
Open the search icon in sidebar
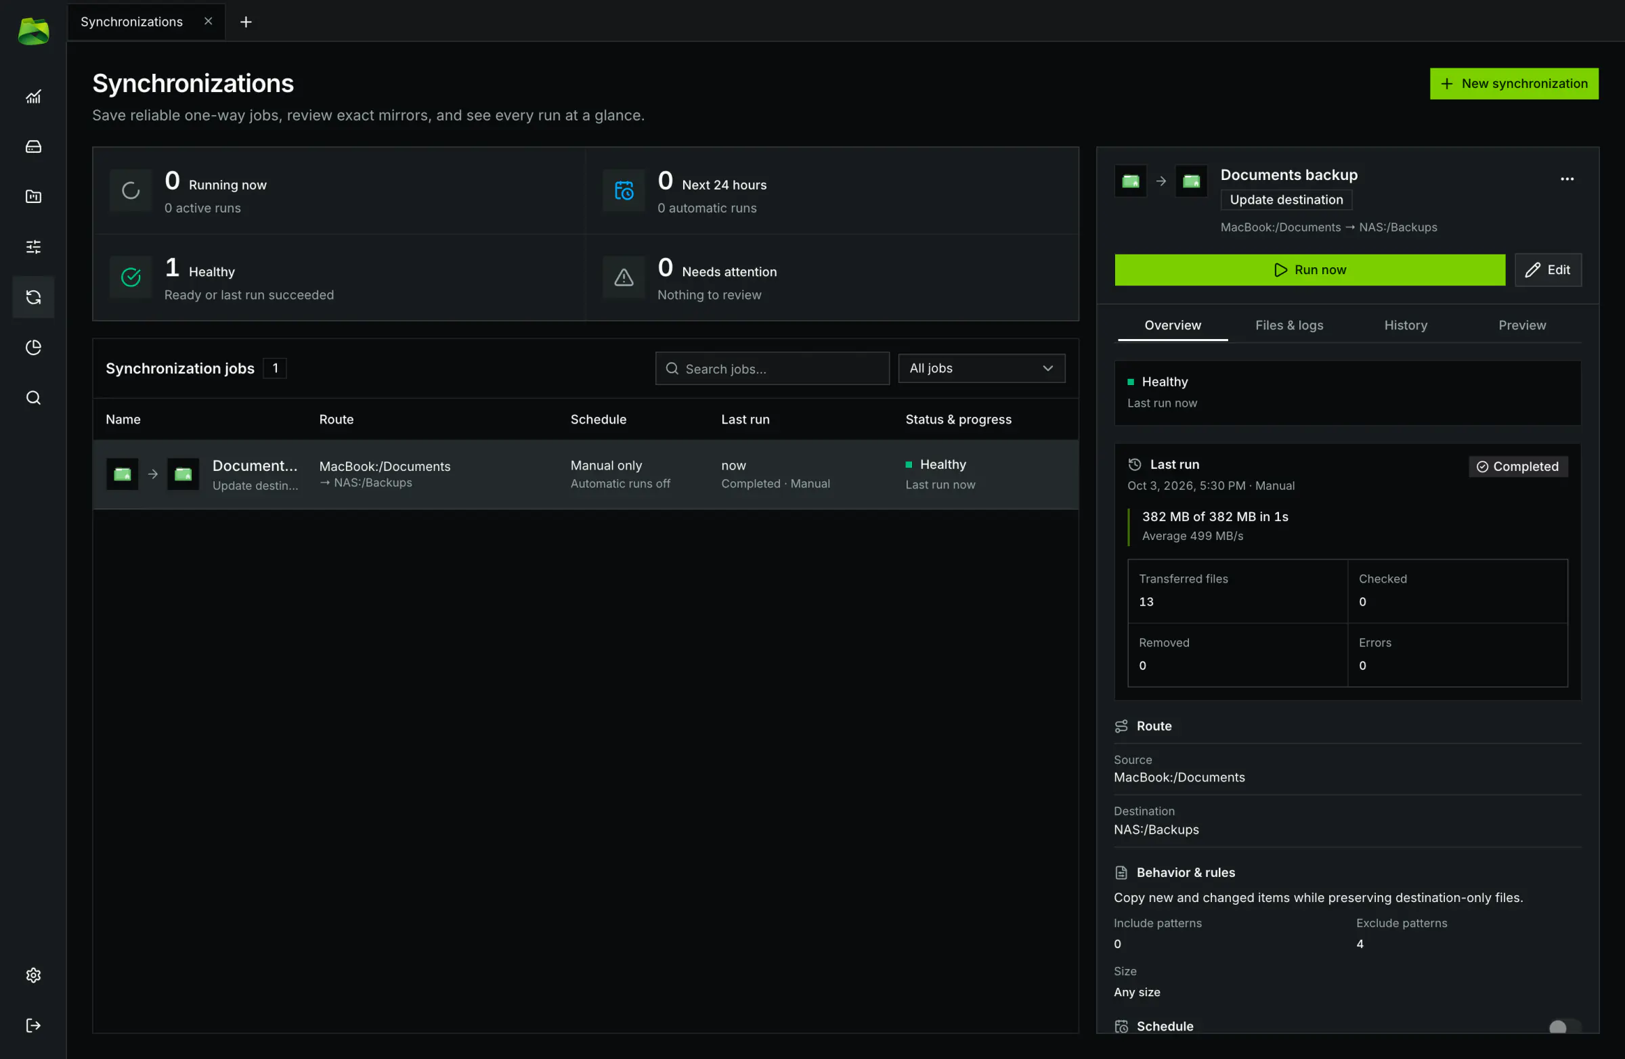(x=33, y=398)
